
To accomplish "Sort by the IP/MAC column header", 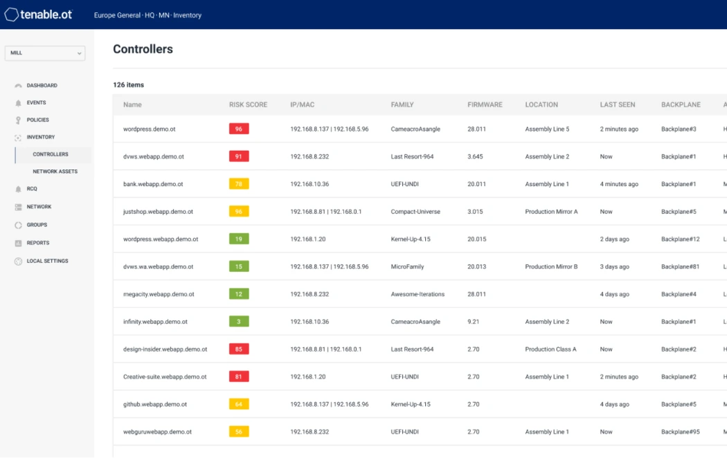I will click(303, 104).
